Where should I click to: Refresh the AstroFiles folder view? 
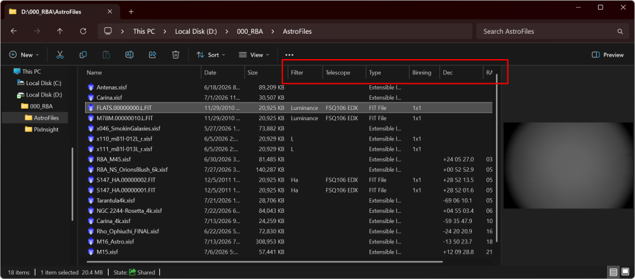click(83, 31)
